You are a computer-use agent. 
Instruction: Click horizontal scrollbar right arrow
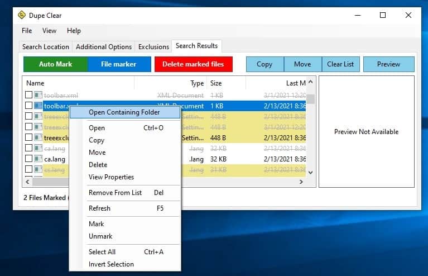pos(301,182)
